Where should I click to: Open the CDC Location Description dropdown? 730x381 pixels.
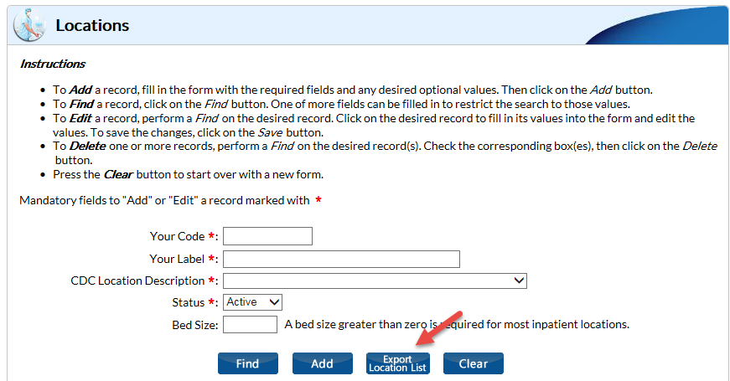tap(375, 281)
